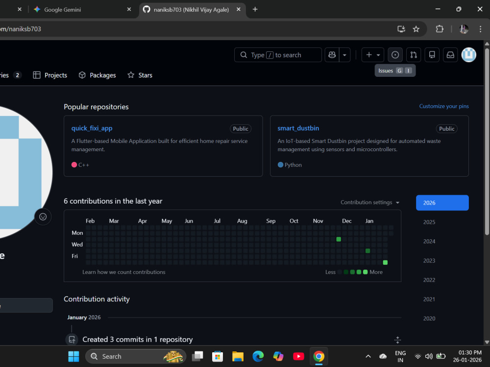Switch to the Packages tab
The width and height of the screenshot is (490, 367).
97,75
